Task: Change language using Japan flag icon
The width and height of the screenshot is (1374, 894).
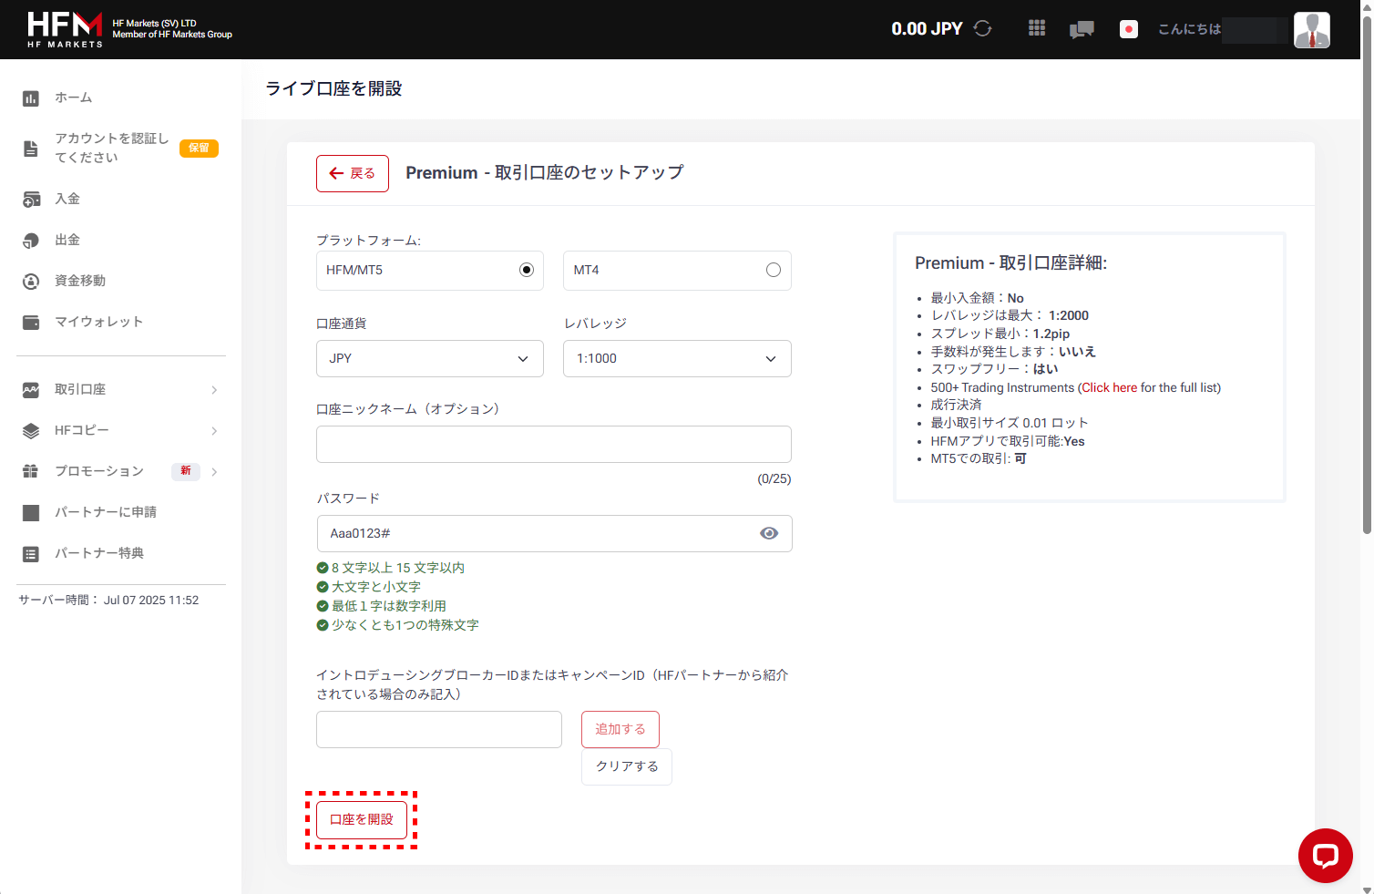Action: pyautogui.click(x=1129, y=29)
